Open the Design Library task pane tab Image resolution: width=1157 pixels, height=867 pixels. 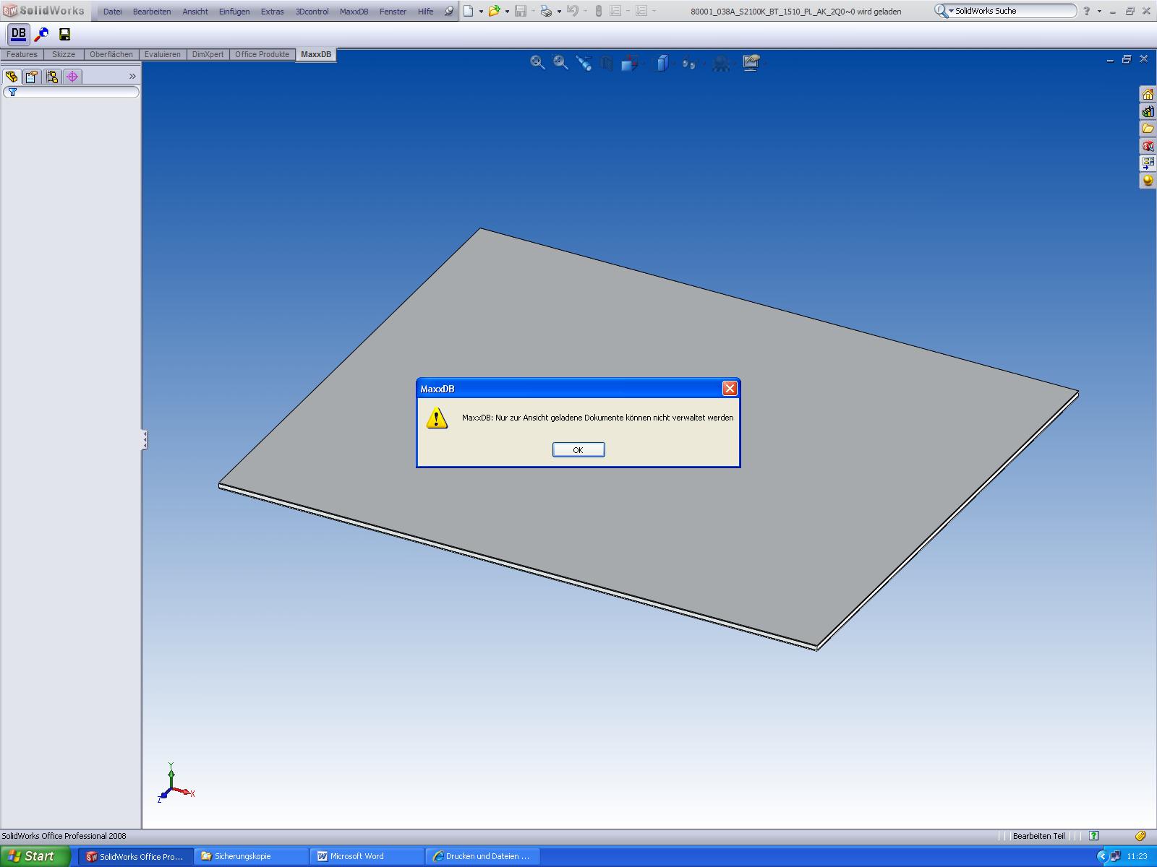(1148, 111)
